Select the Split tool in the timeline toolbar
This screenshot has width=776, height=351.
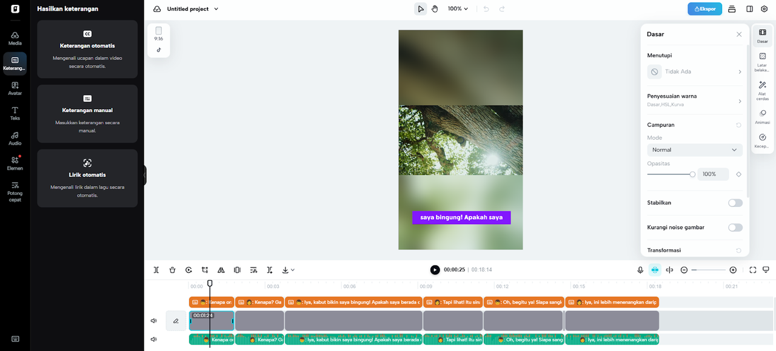156,270
